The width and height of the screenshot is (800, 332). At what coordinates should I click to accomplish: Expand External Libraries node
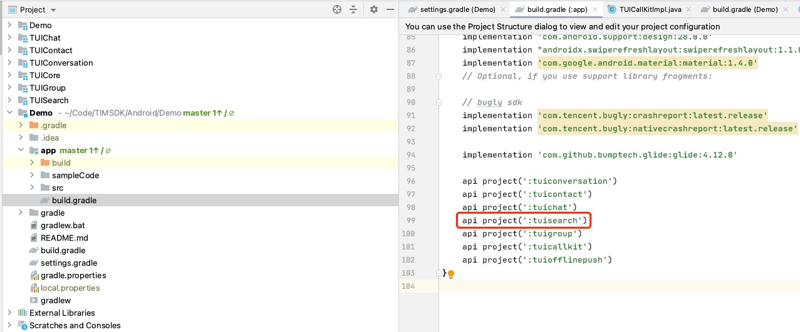click(9, 313)
